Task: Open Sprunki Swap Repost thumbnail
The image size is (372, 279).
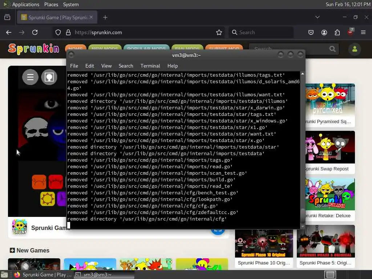Action: [x=330, y=147]
